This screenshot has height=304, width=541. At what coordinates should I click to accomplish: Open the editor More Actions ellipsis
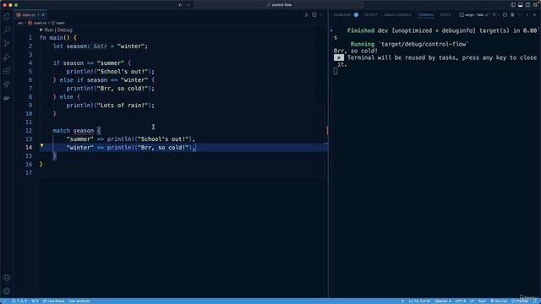click(x=321, y=15)
